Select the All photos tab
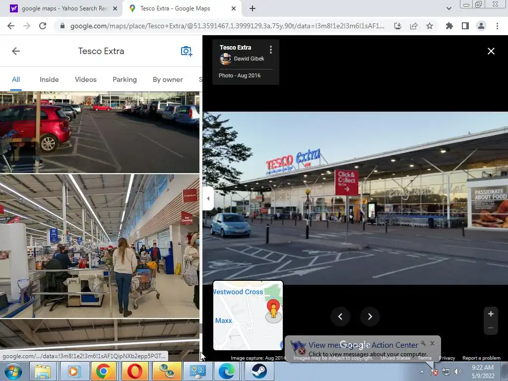The image size is (508, 381). tap(16, 80)
